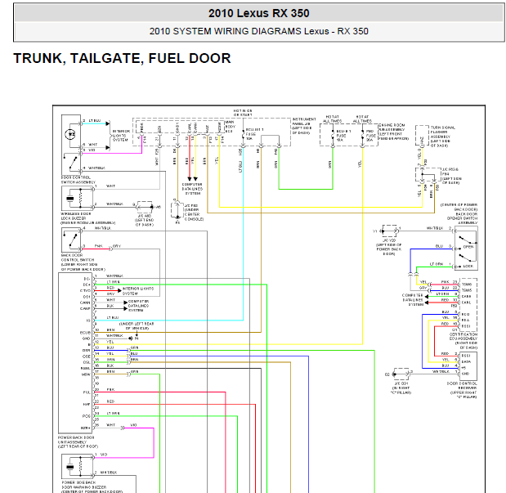Click "COMPUTER DATA LINES SYSTEM" at unit pins 5 and 6
This screenshot has width=506, height=493.
pos(138,306)
